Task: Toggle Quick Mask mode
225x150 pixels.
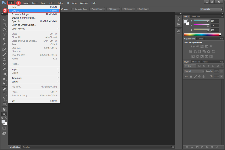Action: [4, 128]
